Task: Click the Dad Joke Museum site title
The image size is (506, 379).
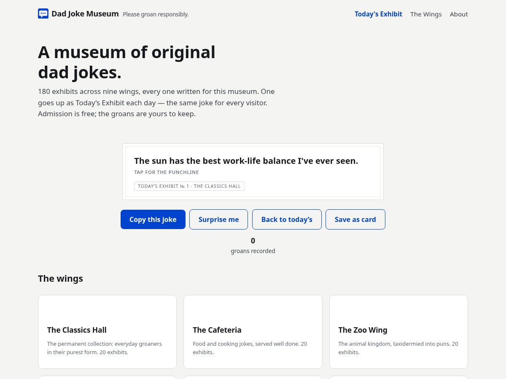Action: pos(85,14)
